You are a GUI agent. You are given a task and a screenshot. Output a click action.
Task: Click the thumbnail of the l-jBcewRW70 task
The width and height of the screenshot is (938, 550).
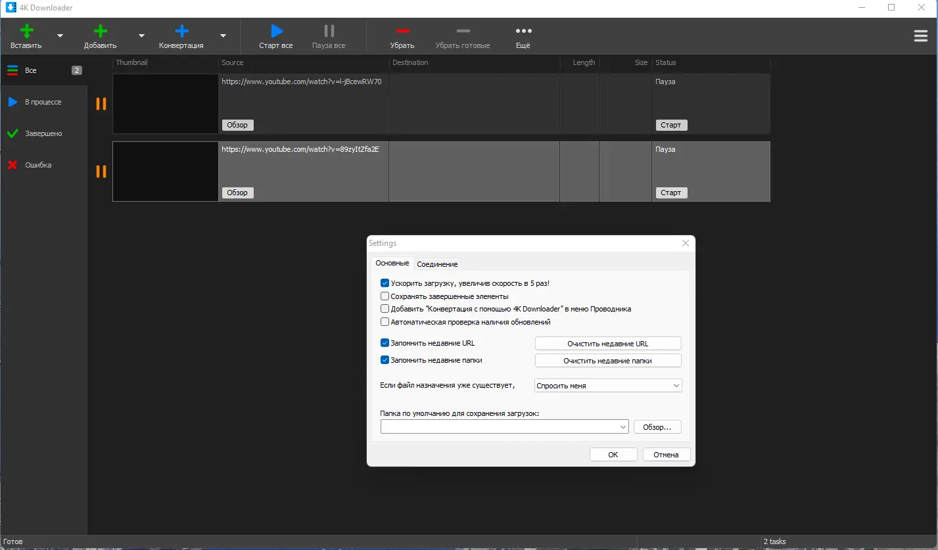pyautogui.click(x=166, y=104)
